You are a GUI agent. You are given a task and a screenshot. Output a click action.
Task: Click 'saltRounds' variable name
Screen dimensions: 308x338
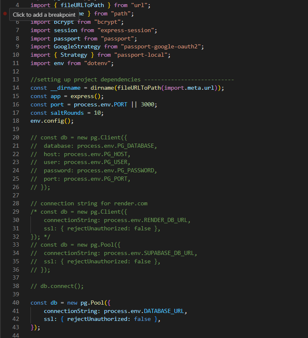(x=67, y=113)
